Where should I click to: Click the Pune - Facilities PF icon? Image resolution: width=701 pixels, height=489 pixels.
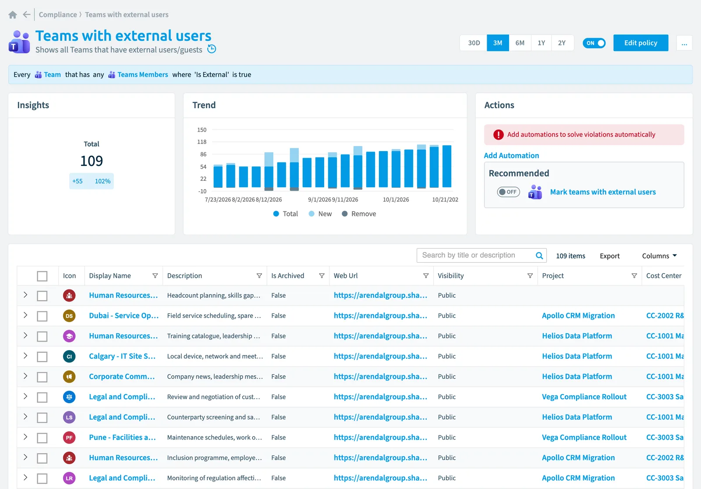tap(69, 437)
